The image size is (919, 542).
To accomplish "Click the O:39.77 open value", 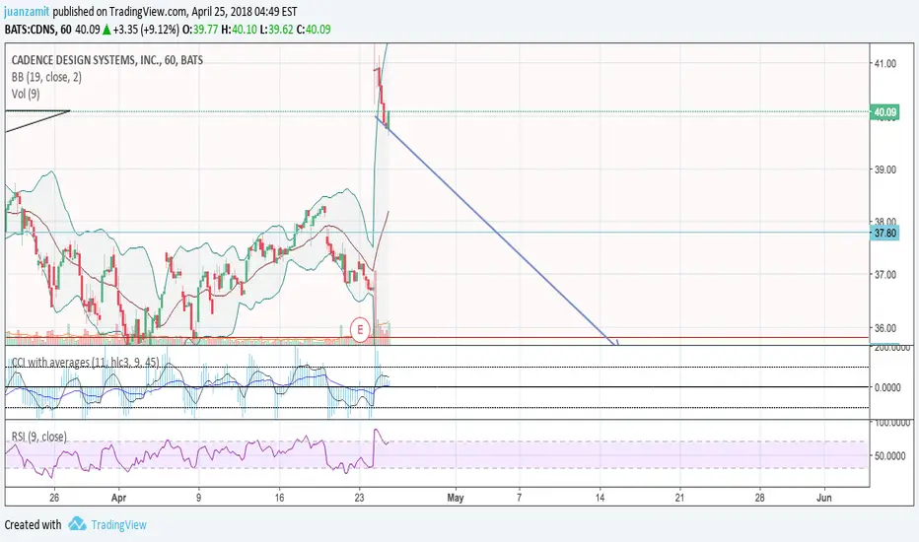I will tap(200, 30).
